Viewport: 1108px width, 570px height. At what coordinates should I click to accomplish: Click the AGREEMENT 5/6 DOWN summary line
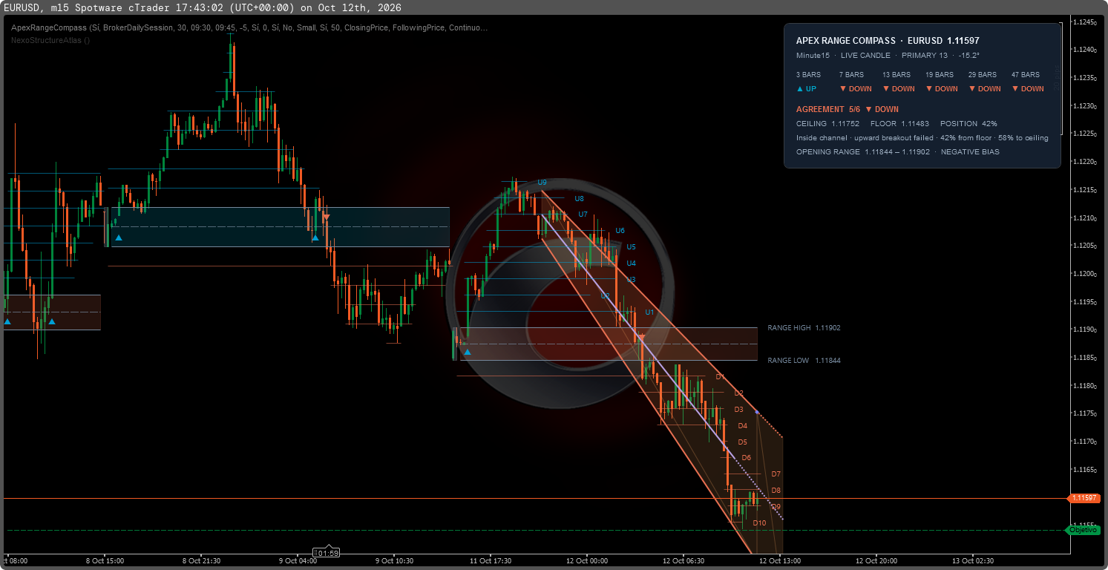coord(848,109)
